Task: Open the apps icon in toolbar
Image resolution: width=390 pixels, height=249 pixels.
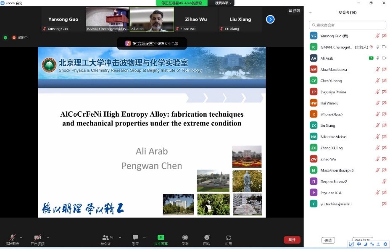Action: pos(228,238)
